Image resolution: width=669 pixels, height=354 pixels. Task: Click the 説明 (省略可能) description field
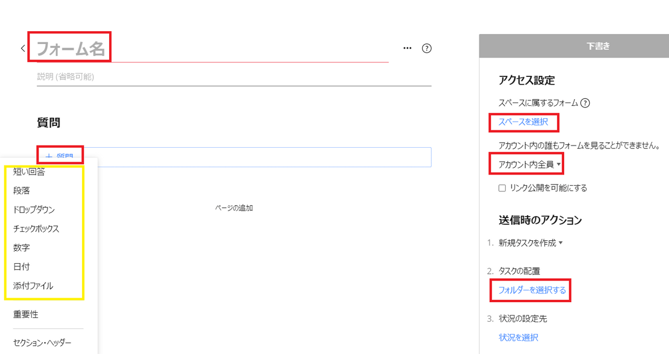click(x=234, y=77)
